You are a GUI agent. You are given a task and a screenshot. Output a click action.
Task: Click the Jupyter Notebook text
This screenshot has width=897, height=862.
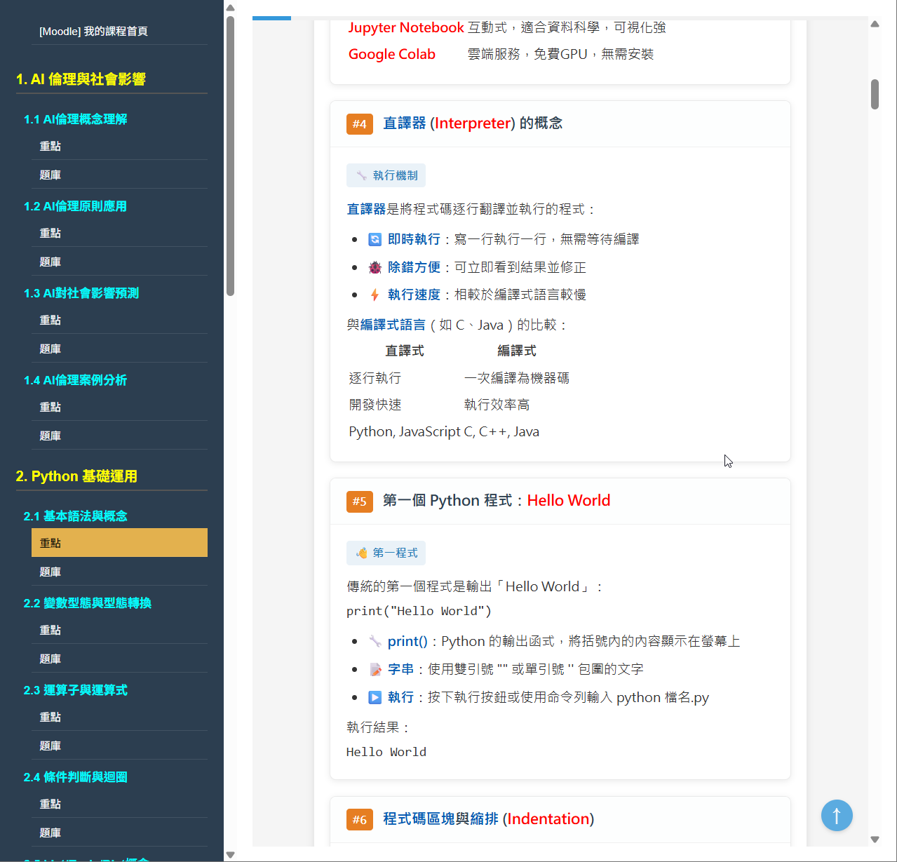(406, 27)
